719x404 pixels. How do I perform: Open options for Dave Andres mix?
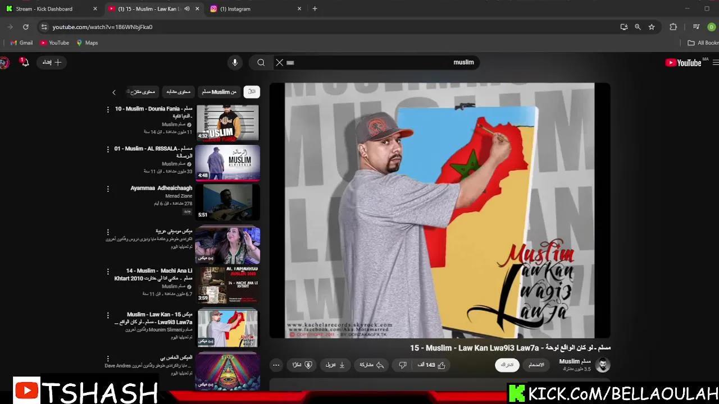108,358
